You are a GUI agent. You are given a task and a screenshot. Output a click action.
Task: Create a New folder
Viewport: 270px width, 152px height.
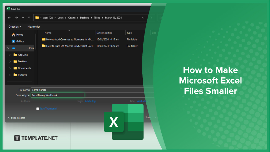33,27
